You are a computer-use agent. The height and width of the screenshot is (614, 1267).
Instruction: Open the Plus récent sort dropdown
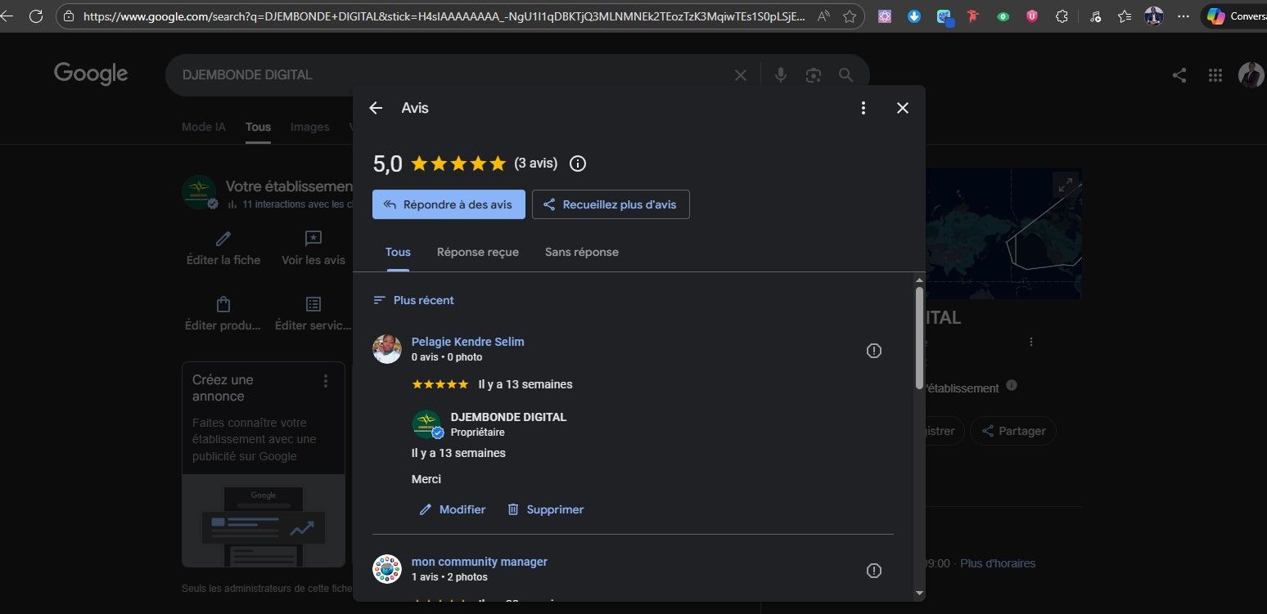click(x=413, y=300)
